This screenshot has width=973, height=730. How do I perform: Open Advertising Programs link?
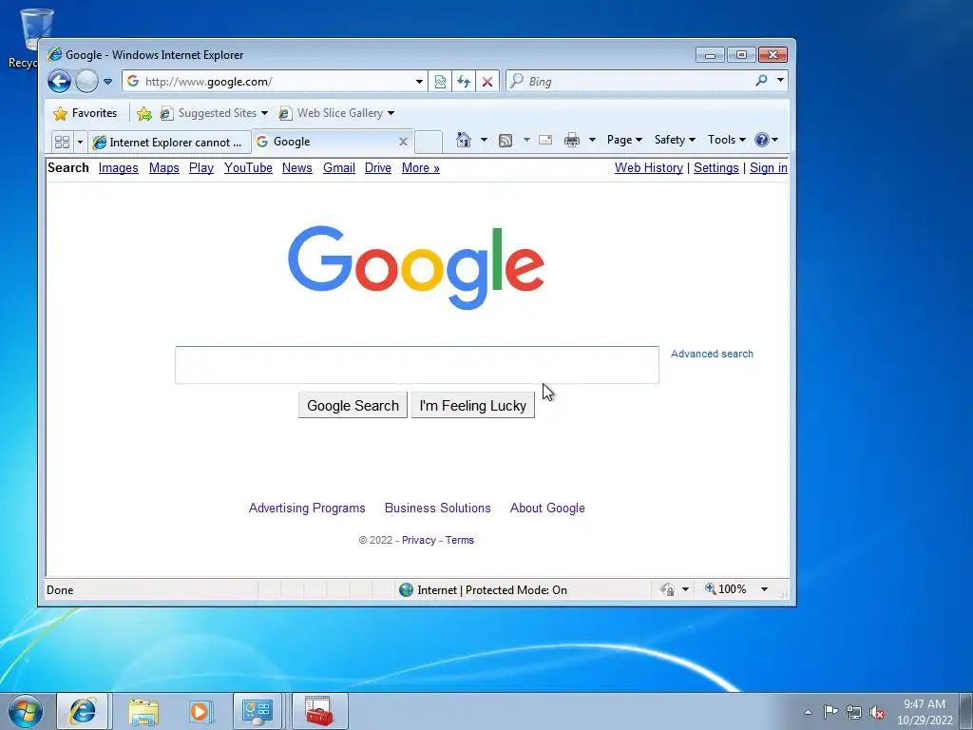click(x=307, y=509)
